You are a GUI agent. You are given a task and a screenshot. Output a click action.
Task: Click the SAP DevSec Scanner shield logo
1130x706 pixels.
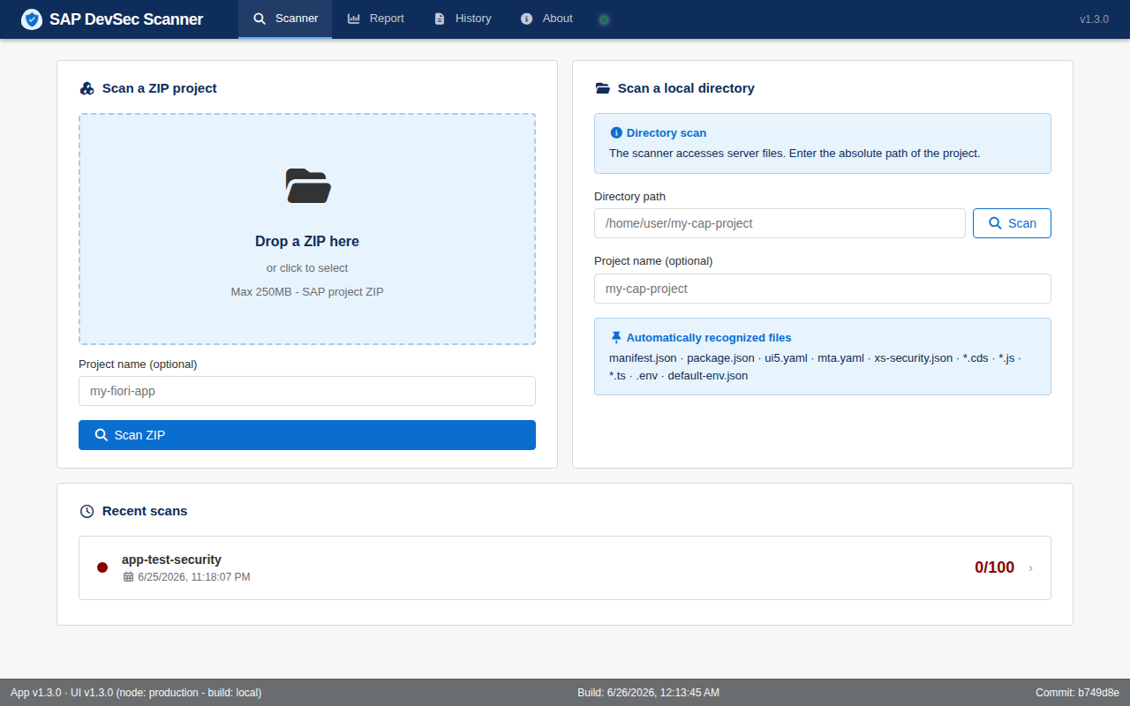32,19
